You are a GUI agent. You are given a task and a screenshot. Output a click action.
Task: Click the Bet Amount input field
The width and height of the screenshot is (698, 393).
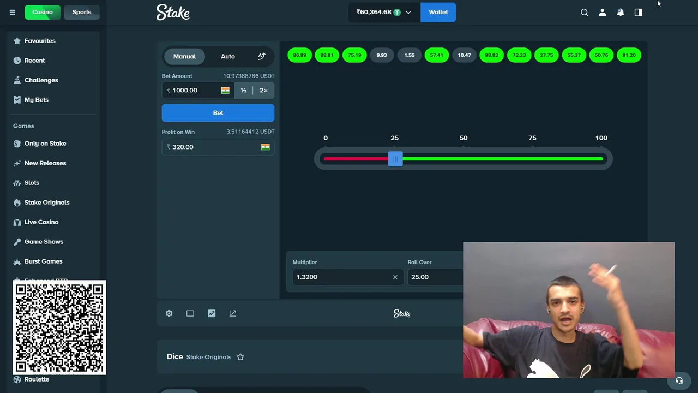(x=198, y=90)
